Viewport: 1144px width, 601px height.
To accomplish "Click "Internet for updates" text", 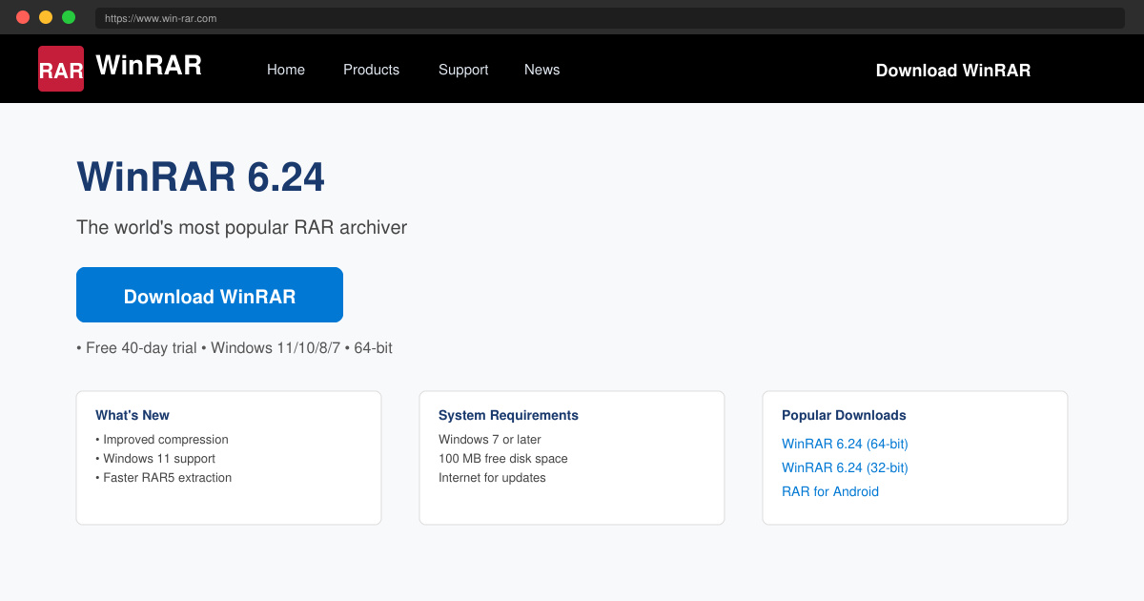I will (x=492, y=478).
